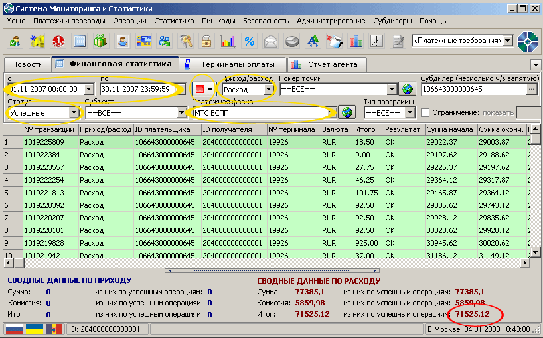543x338 pixels.
Task: Select the Russian flag language icon
Action: (15, 329)
